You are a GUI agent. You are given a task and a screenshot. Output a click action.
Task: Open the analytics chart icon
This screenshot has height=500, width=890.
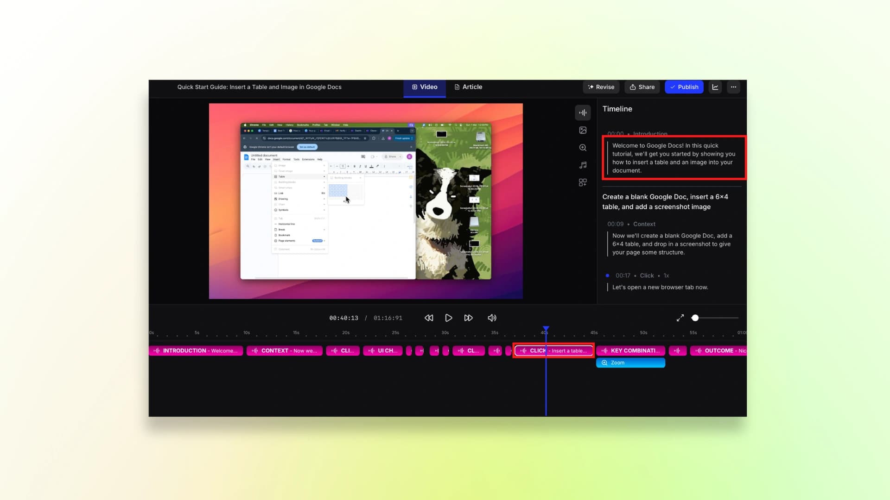tap(715, 87)
